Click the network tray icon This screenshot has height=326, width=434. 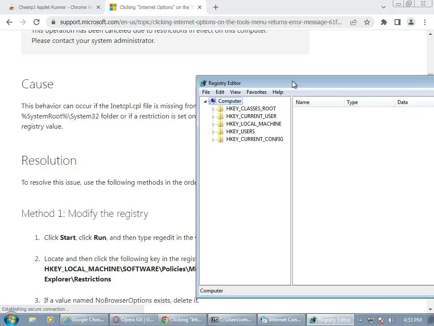370,320
